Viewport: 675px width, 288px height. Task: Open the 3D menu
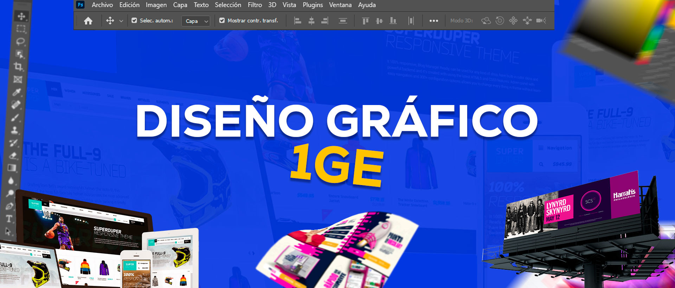[x=272, y=5]
